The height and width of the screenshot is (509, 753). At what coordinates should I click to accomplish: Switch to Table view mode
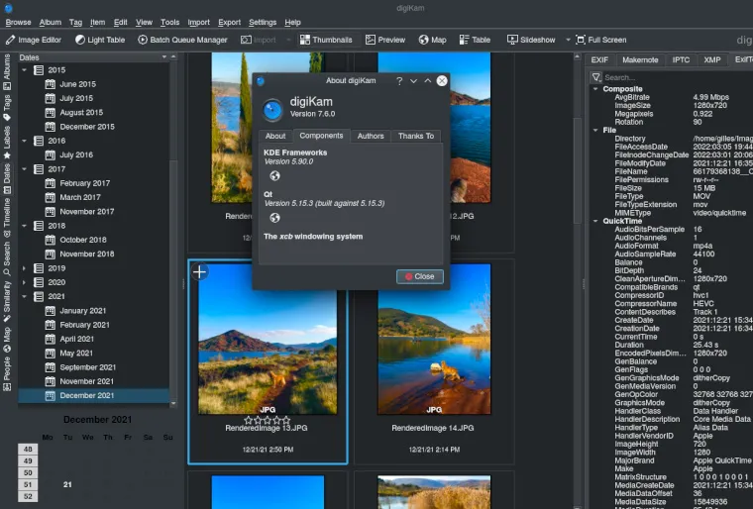[474, 40]
